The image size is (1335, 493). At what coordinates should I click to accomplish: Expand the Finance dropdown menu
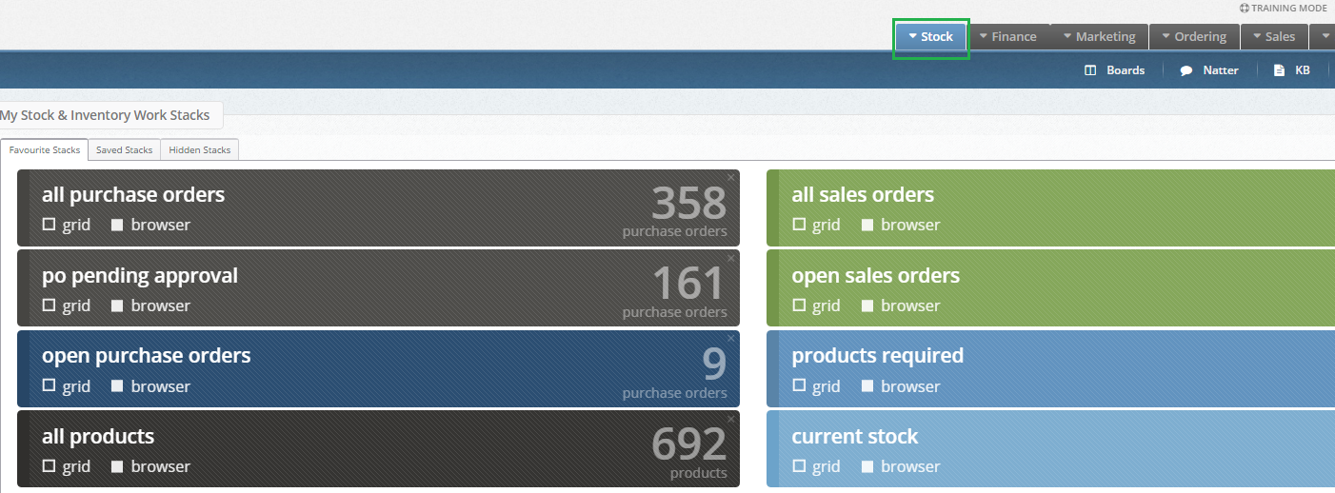(x=1008, y=36)
